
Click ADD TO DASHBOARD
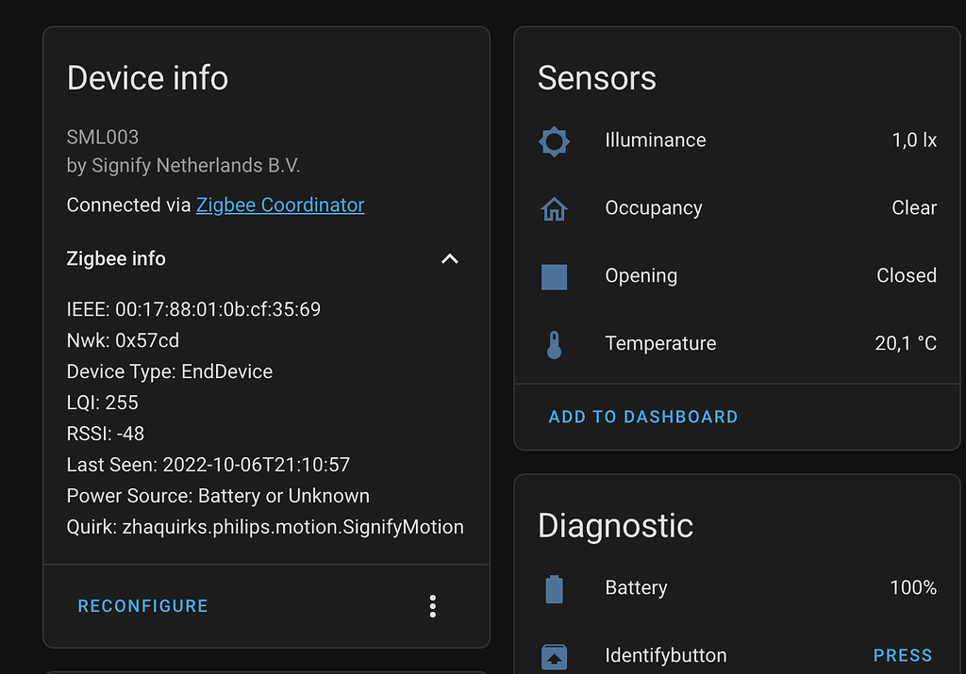coord(643,416)
